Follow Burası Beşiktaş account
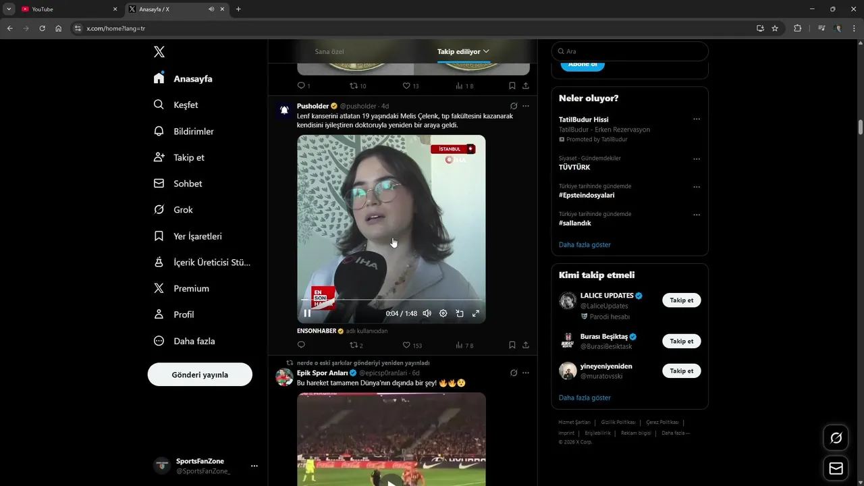 (682, 341)
